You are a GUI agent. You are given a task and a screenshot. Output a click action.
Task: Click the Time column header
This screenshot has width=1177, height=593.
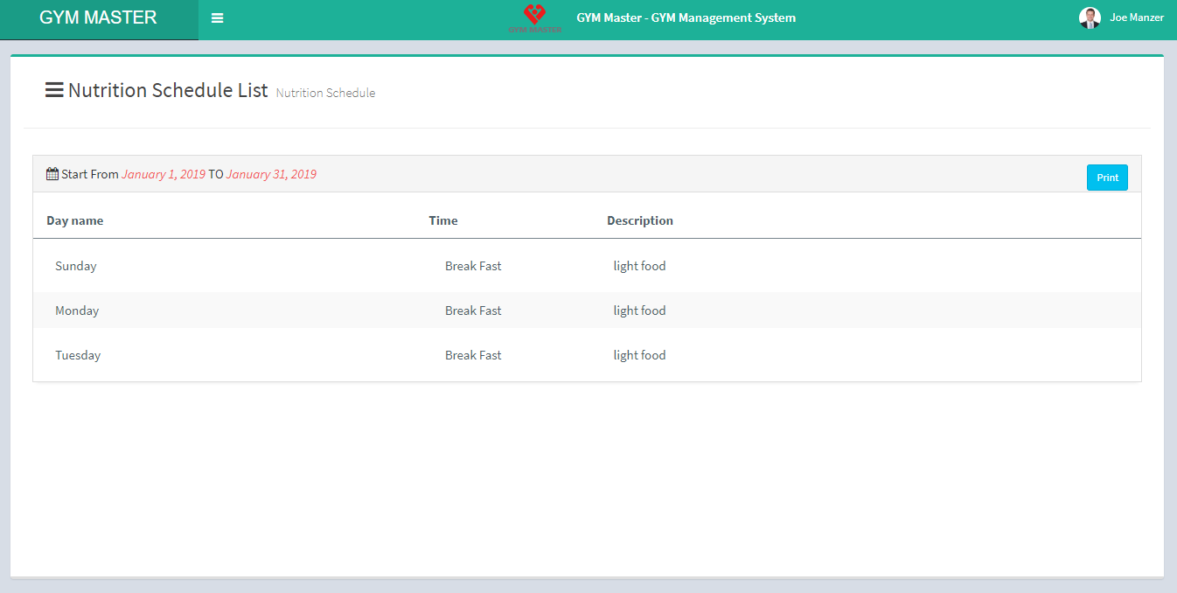pyautogui.click(x=443, y=220)
